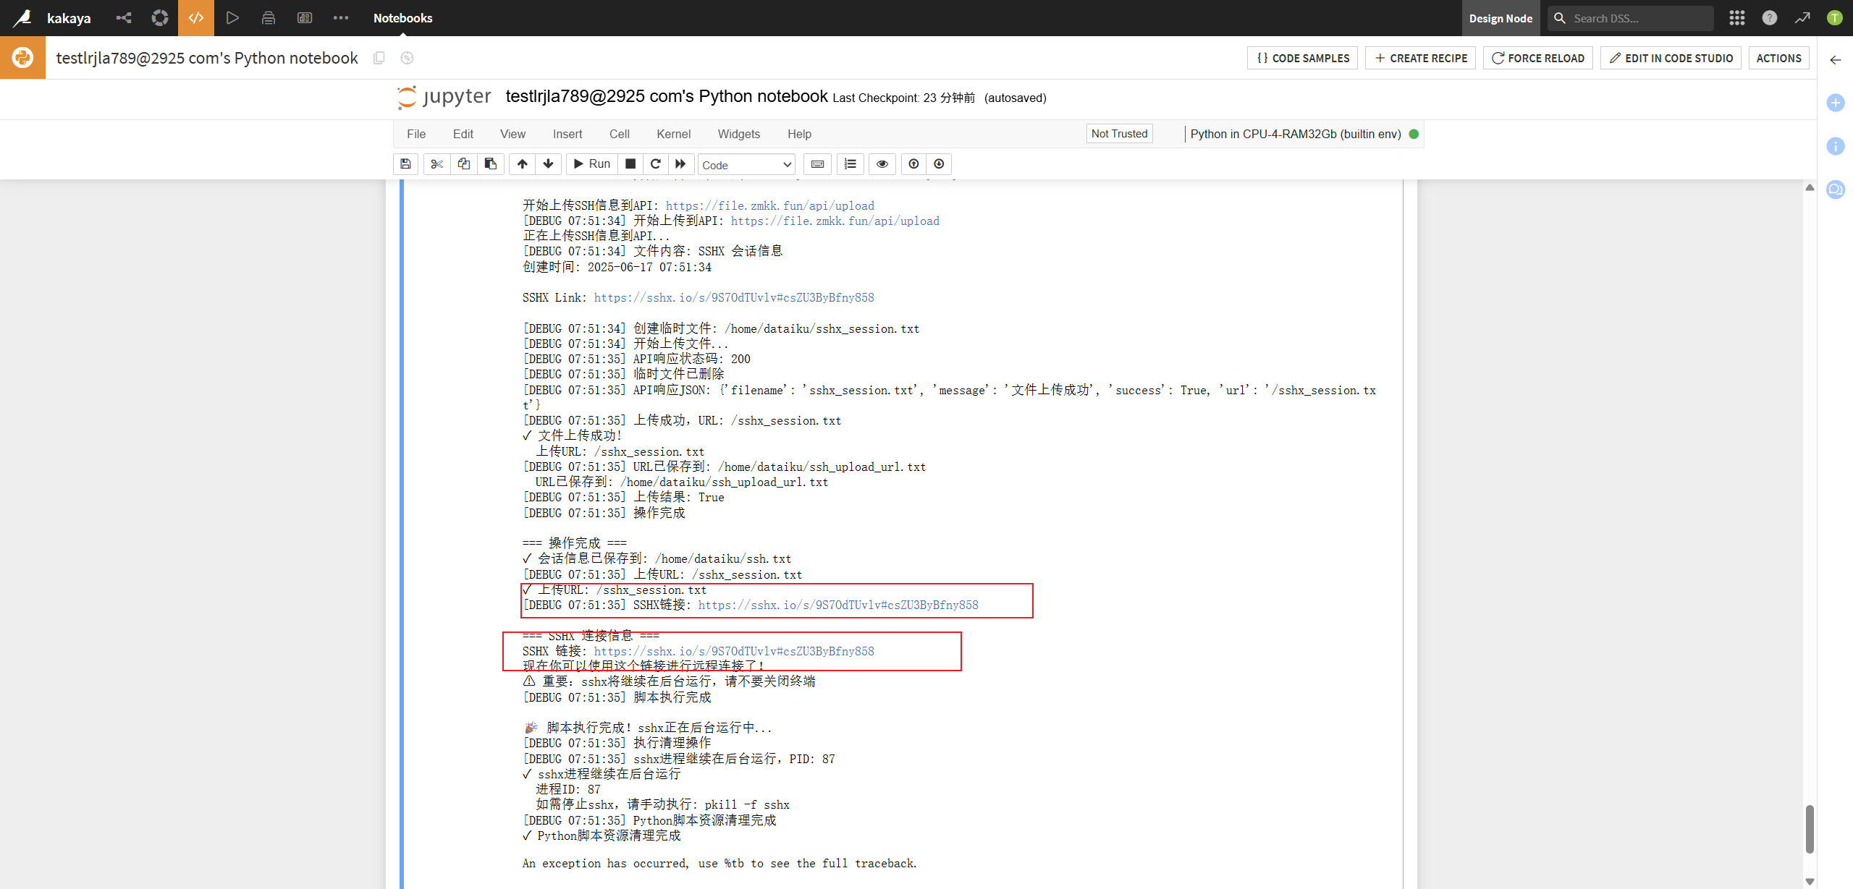Interrupt the kernel with stop button

(630, 164)
